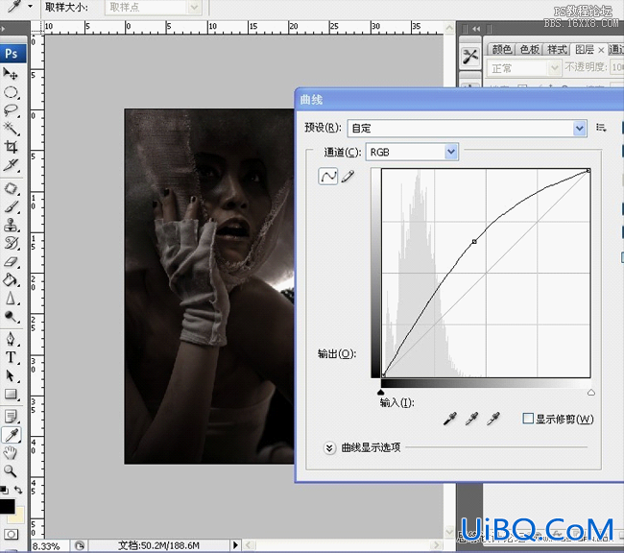Select the Path Selection arrow tool
This screenshot has width=624, height=553.
[11, 375]
